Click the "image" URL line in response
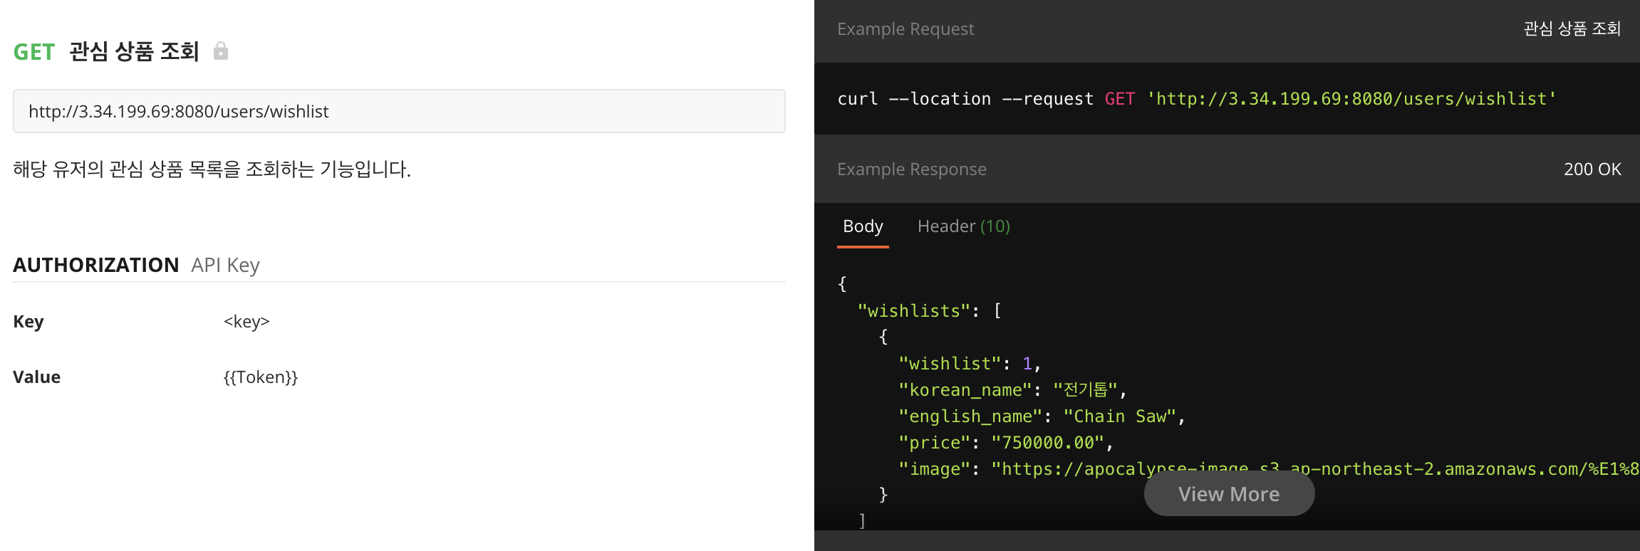Screen dimensions: 1640x551 [x=1268, y=469]
